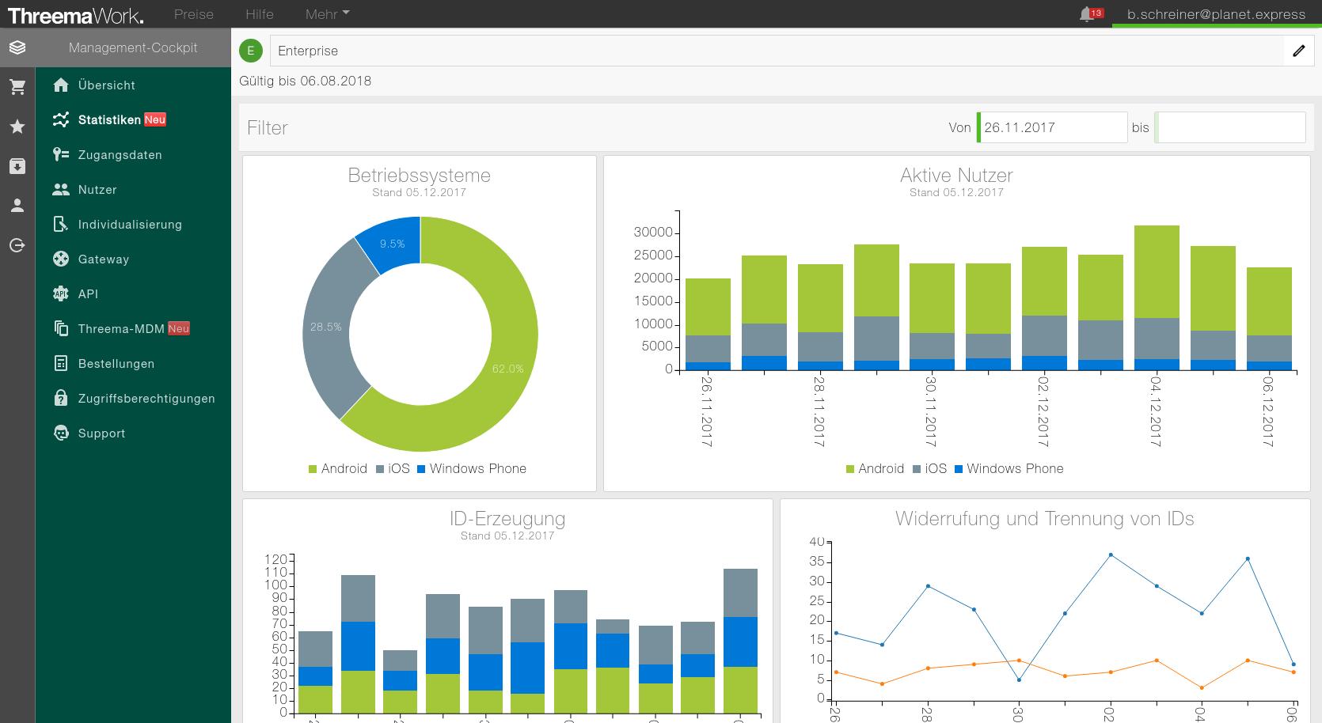Open the Preise menu item

coord(194,14)
